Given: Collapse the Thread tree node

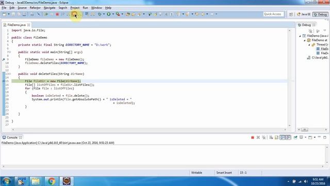Looking at the screenshot, I should coord(309,45).
